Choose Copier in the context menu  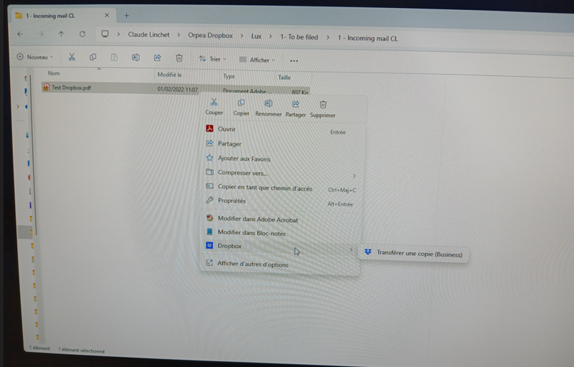coord(241,108)
